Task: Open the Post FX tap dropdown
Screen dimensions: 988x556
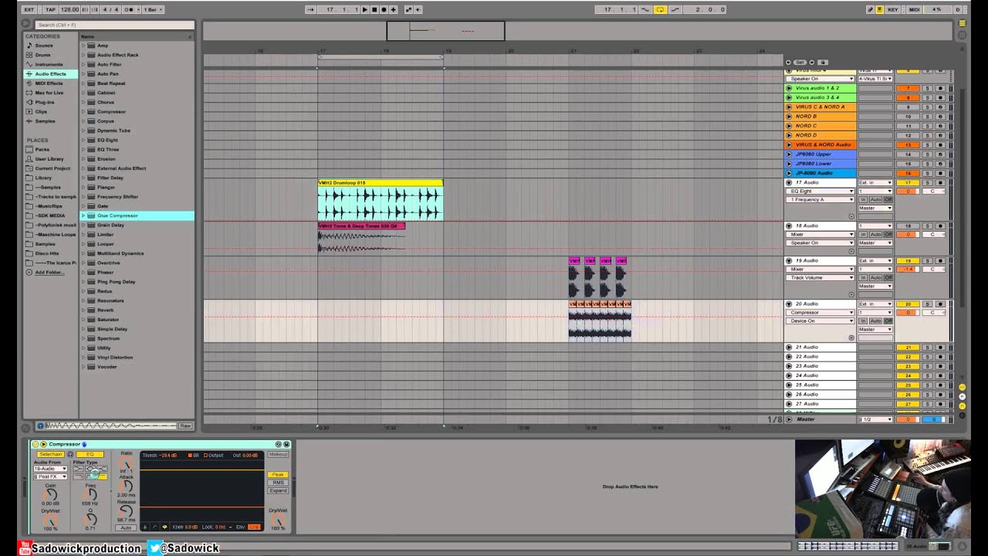Action: 50,476
